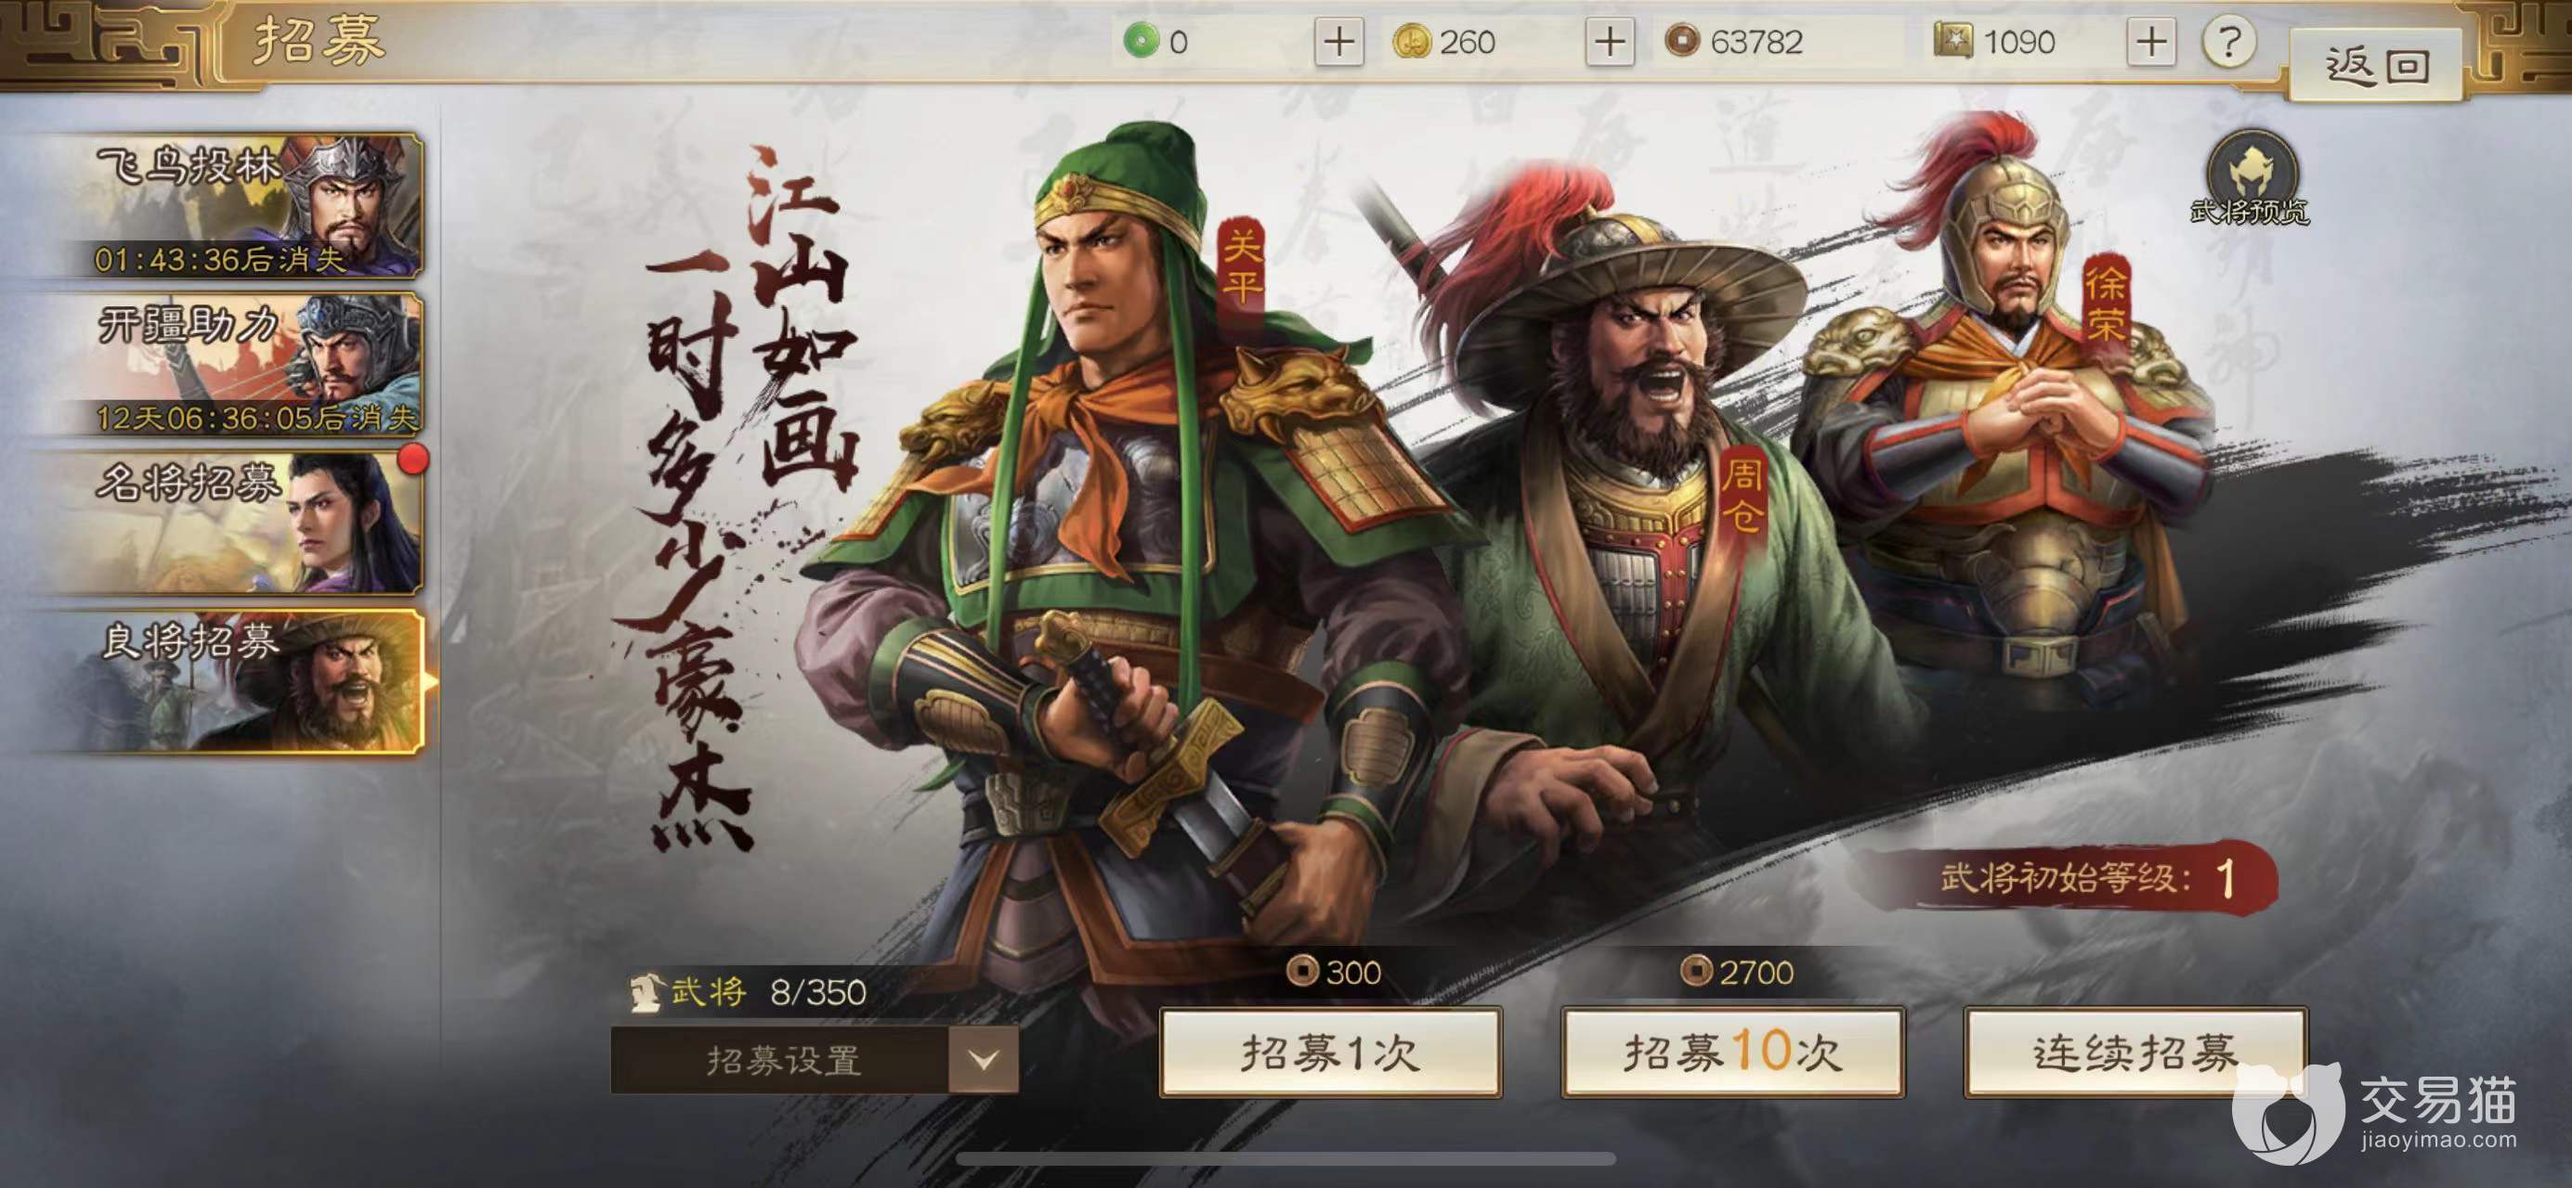Viewport: 2572px width, 1188px height.
Task: Tap the green jade currency icon
Action: (x=1141, y=42)
